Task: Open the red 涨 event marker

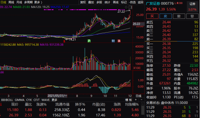Action: click(x=119, y=41)
